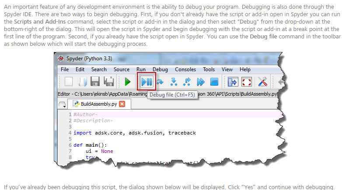Click the Spyder logo in title bar
The height and width of the screenshot is (190, 342).
click(x=61, y=59)
